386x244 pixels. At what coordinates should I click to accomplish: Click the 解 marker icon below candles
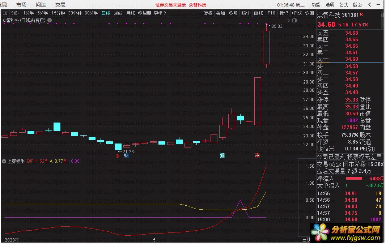click(x=222, y=155)
